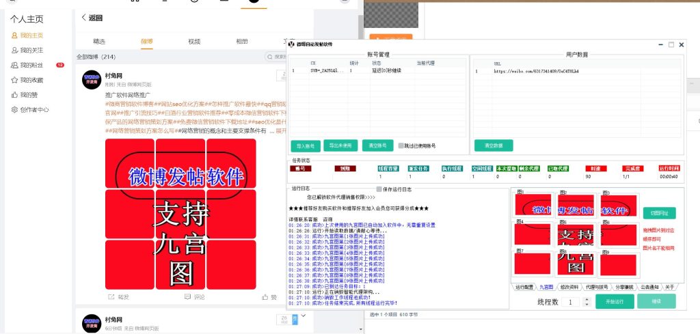Image resolution: width=700 pixels, height=334 pixels.
Task: Click the 12 badge next to 我的粉丝
Action: [x=60, y=65]
